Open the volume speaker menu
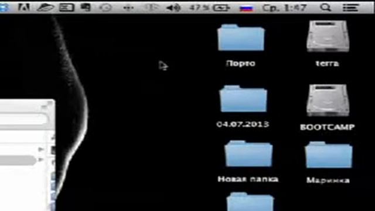The height and width of the screenshot is (211, 375). tap(173, 8)
